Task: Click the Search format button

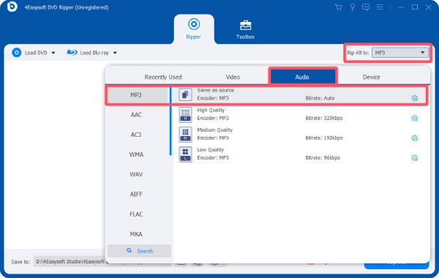Action: [139, 251]
